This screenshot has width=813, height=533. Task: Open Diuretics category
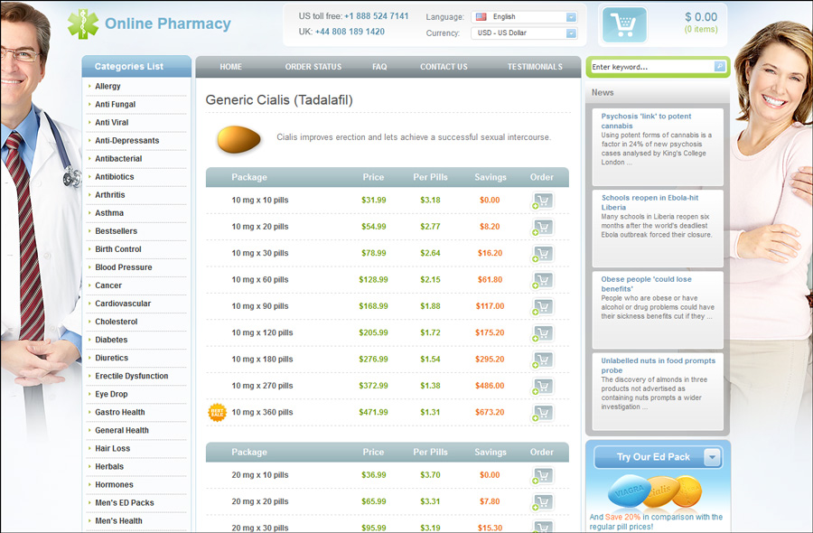(111, 359)
